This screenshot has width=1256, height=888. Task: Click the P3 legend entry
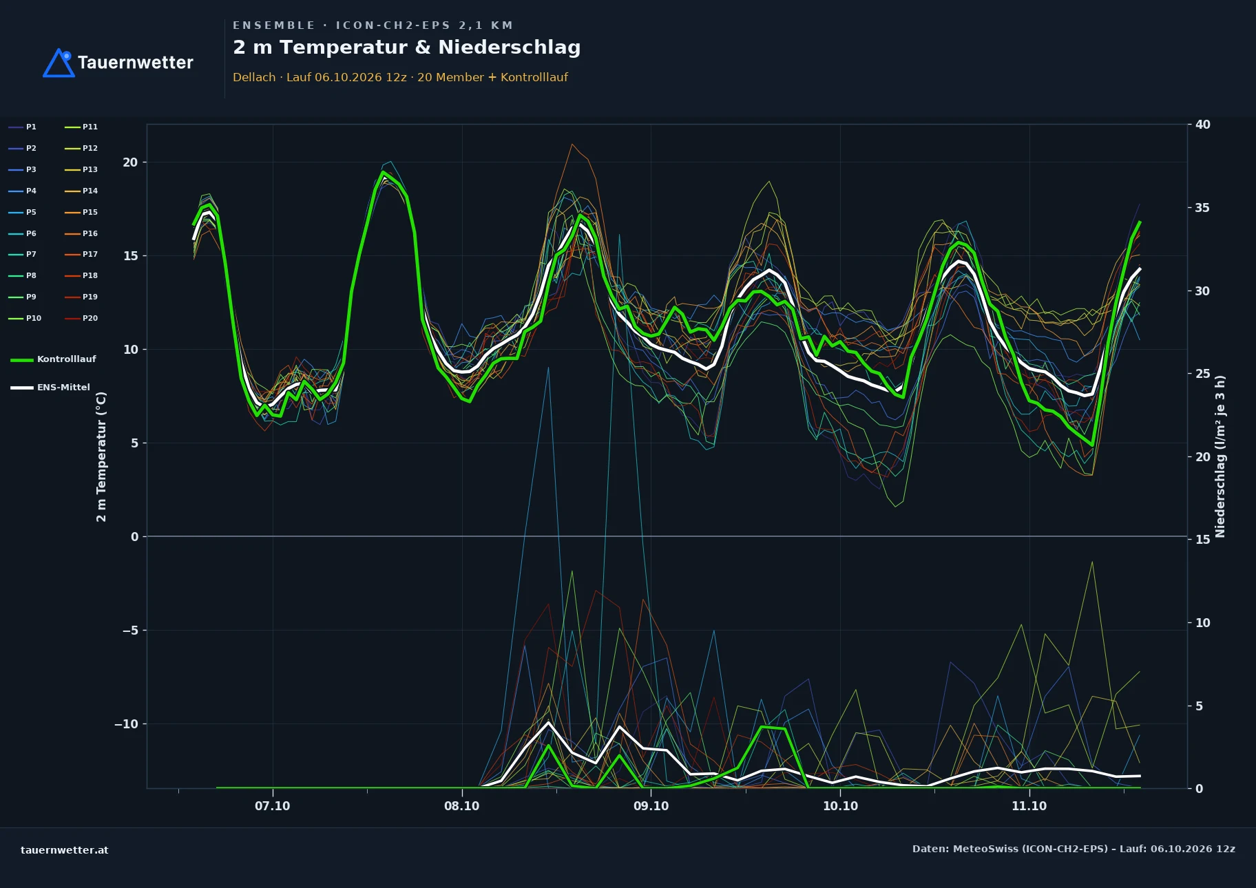(23, 170)
